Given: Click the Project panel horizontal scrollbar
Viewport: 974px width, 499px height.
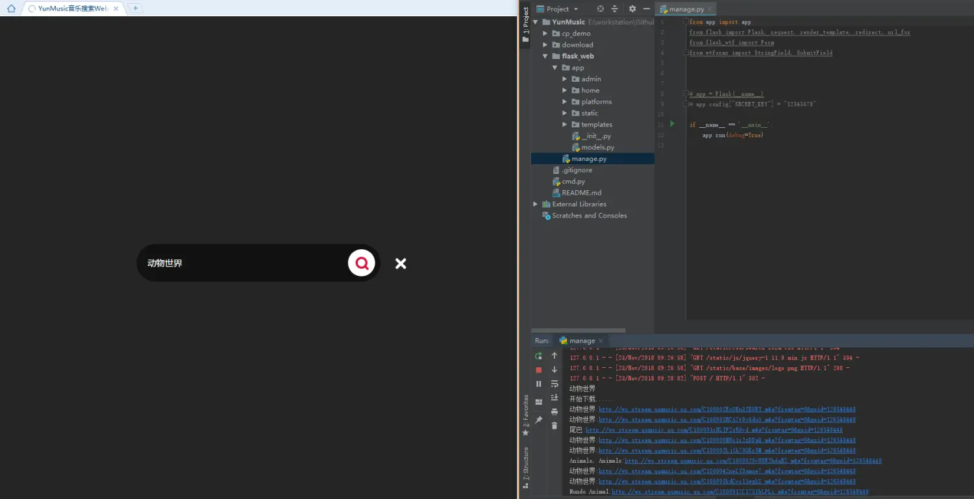Looking at the screenshot, I should [x=578, y=330].
